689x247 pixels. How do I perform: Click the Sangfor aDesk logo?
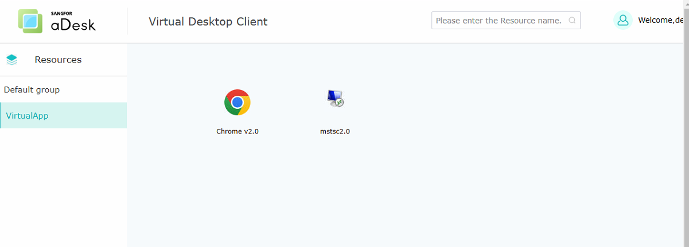click(57, 21)
